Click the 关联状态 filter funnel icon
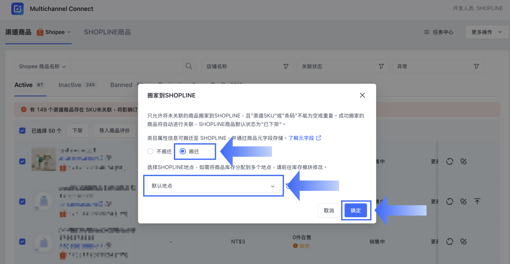510x264 pixels. point(381,66)
